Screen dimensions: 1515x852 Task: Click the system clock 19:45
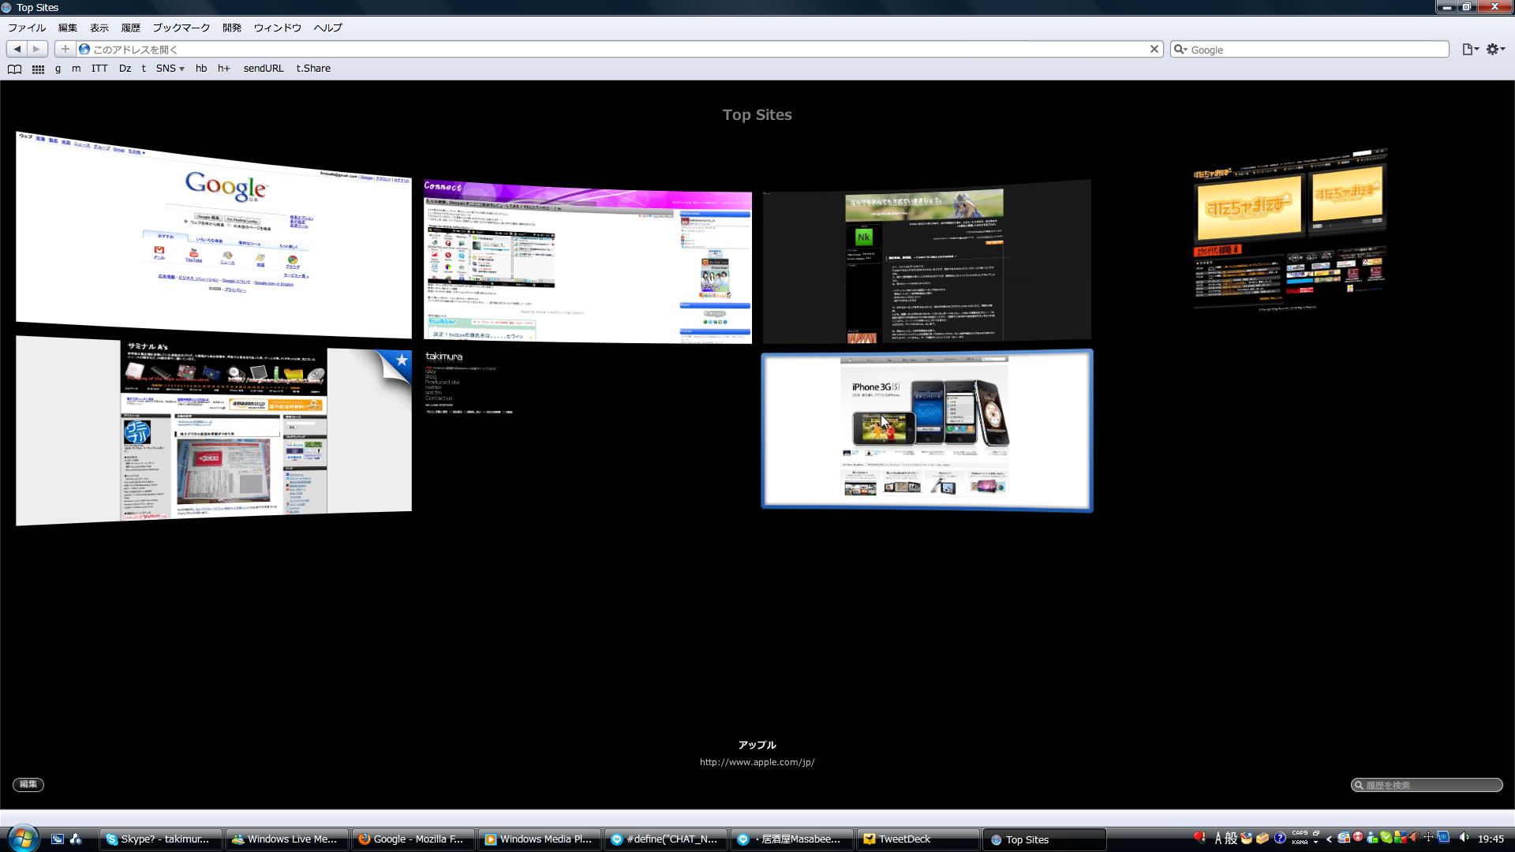click(1491, 839)
